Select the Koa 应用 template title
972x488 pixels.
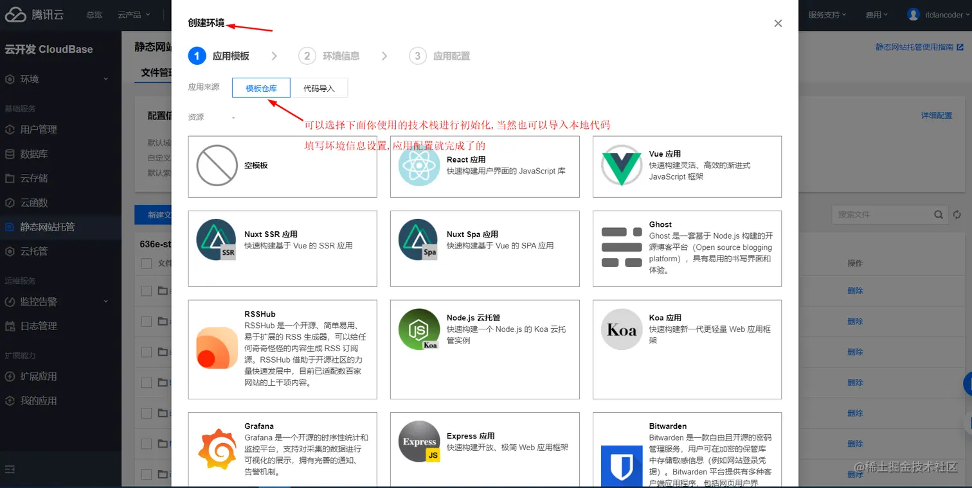click(665, 318)
